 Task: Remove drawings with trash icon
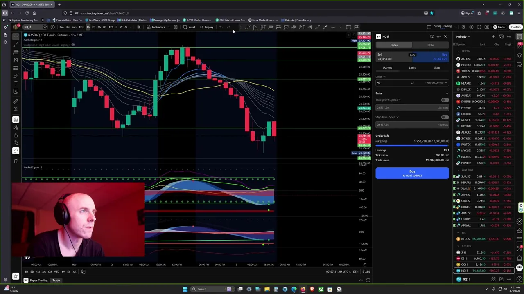point(16,161)
